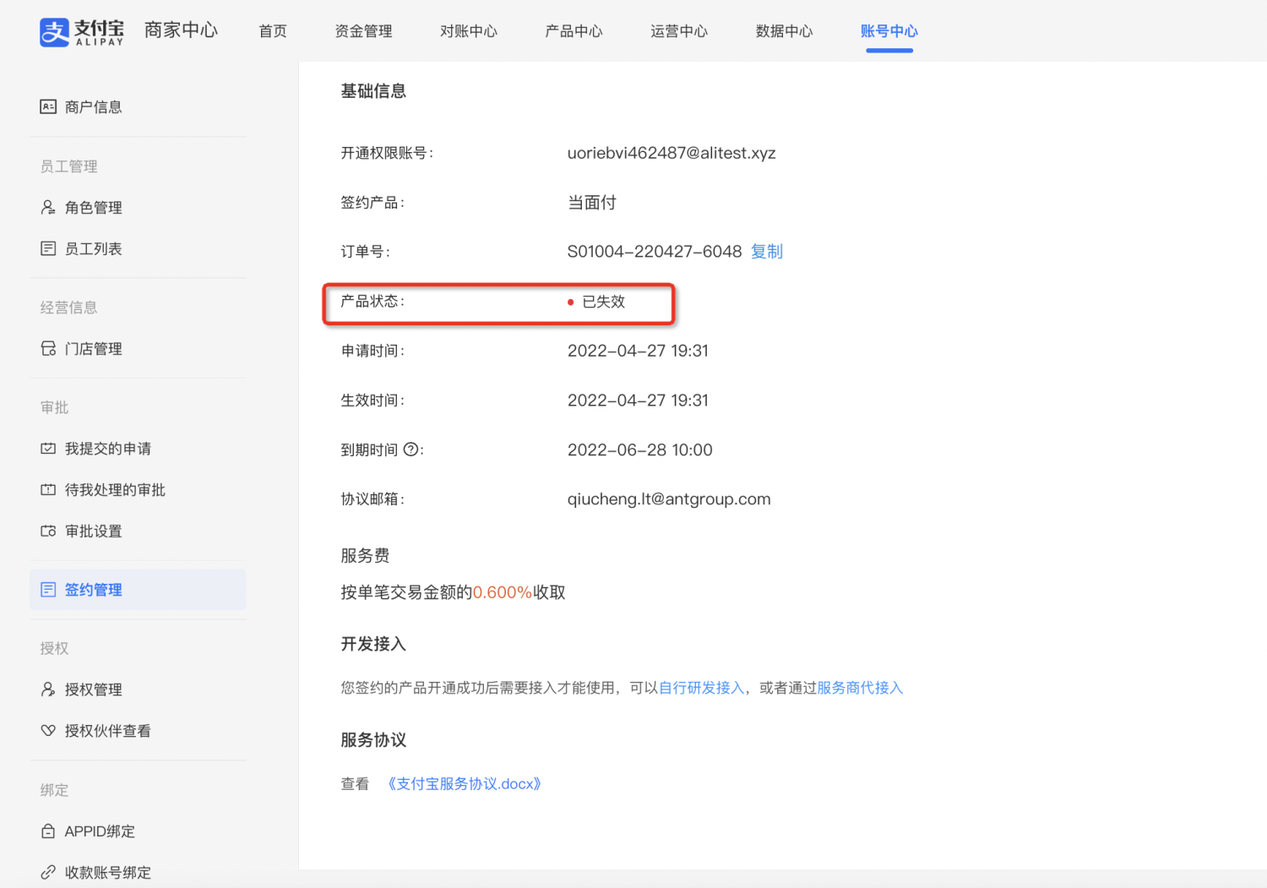Click the Alipay logo icon
Screen dimensions: 1267x888
(x=54, y=32)
